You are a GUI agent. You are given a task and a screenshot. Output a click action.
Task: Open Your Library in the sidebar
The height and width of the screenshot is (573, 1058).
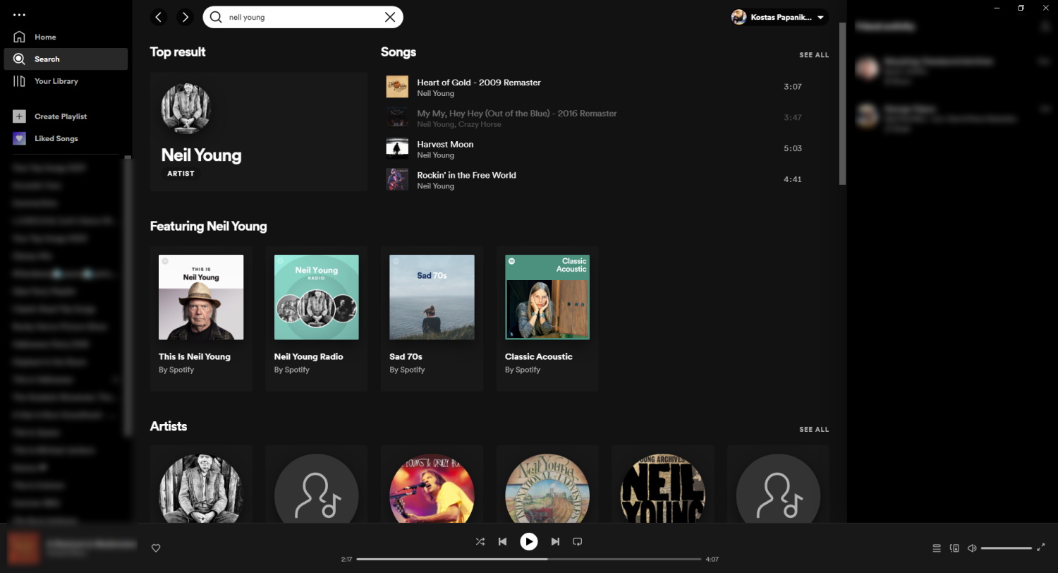66,81
